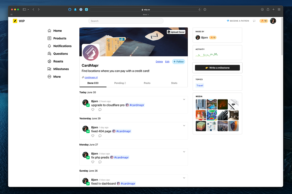Click Become a Patron link
Screen dimensions: 292x194
(238, 21)
